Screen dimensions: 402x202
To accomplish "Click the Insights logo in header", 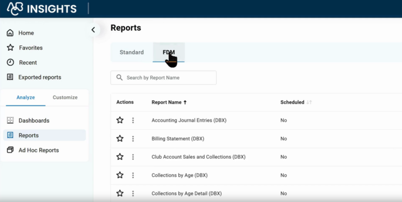I will point(42,9).
